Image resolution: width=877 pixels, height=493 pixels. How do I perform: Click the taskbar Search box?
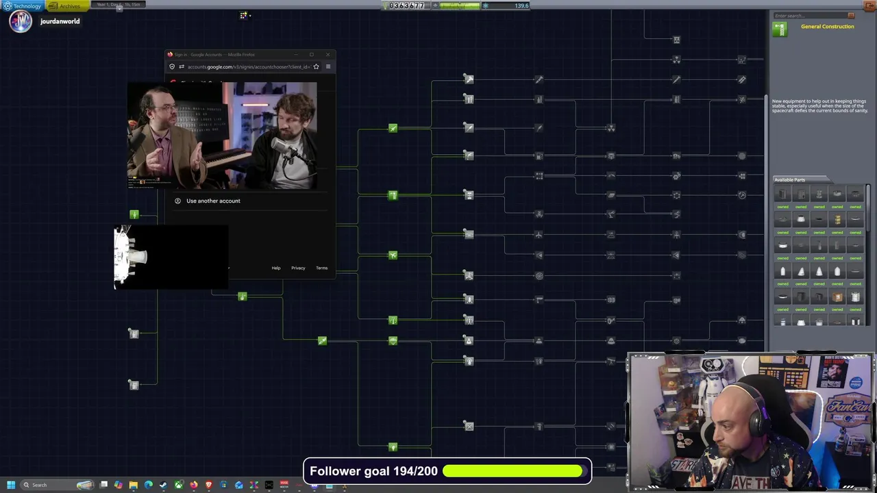click(57, 485)
